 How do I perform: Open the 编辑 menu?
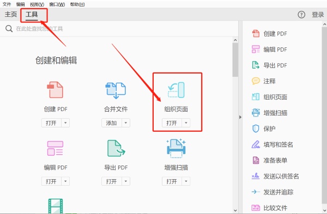21,4
